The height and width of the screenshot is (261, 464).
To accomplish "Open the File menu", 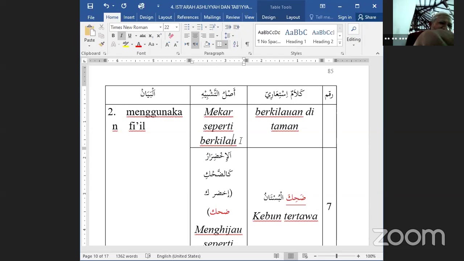I will [x=91, y=17].
